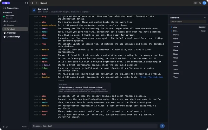Click the DemoB…otice) sender name
The image size is (208, 130).
49,25
